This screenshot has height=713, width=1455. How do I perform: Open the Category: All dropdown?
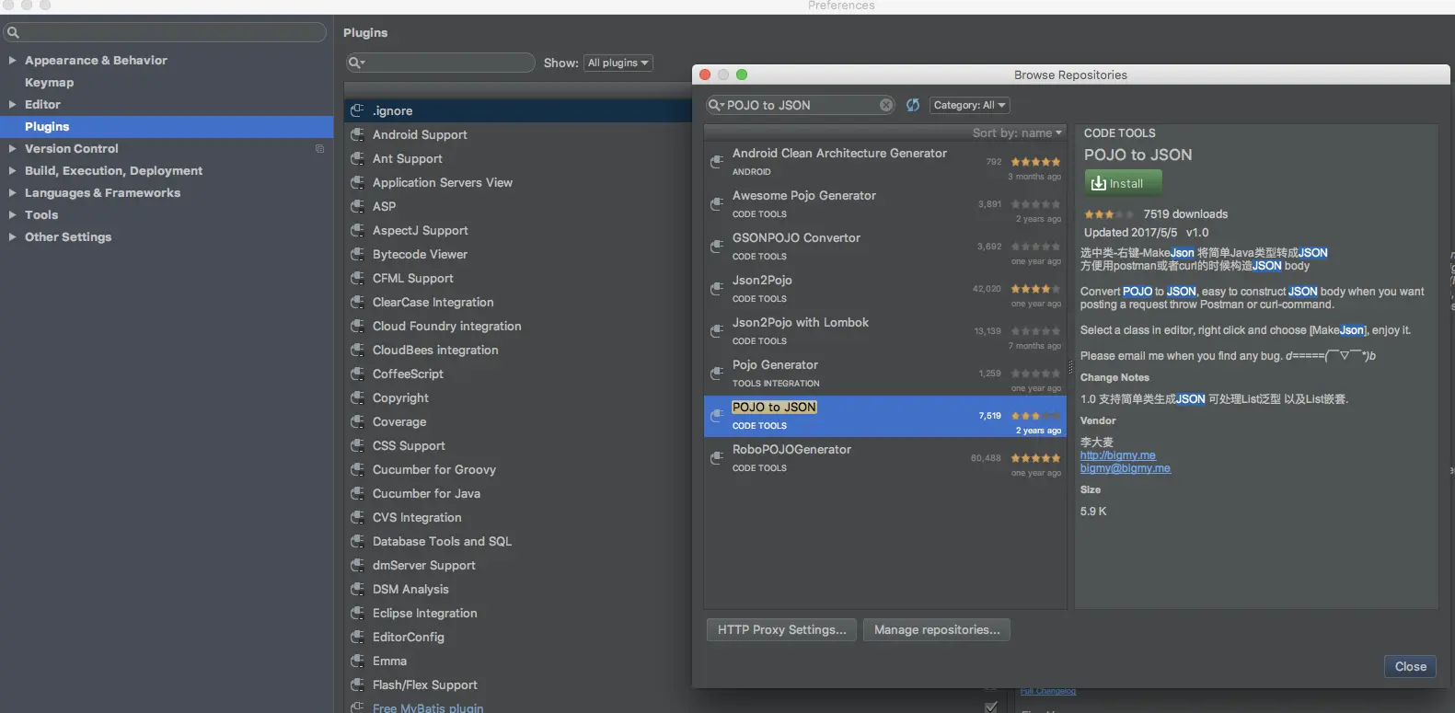pos(970,105)
